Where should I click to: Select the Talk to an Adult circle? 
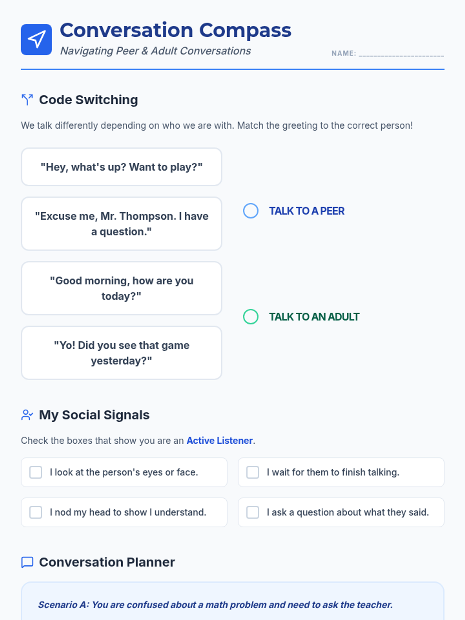pyautogui.click(x=251, y=317)
